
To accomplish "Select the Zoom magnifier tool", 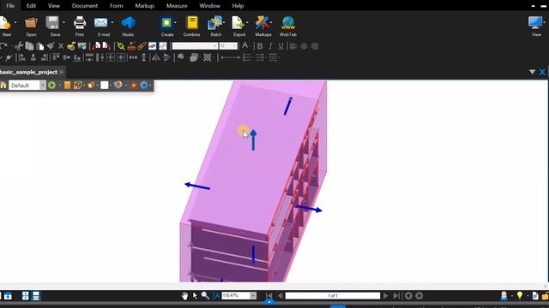I will click(x=205, y=296).
